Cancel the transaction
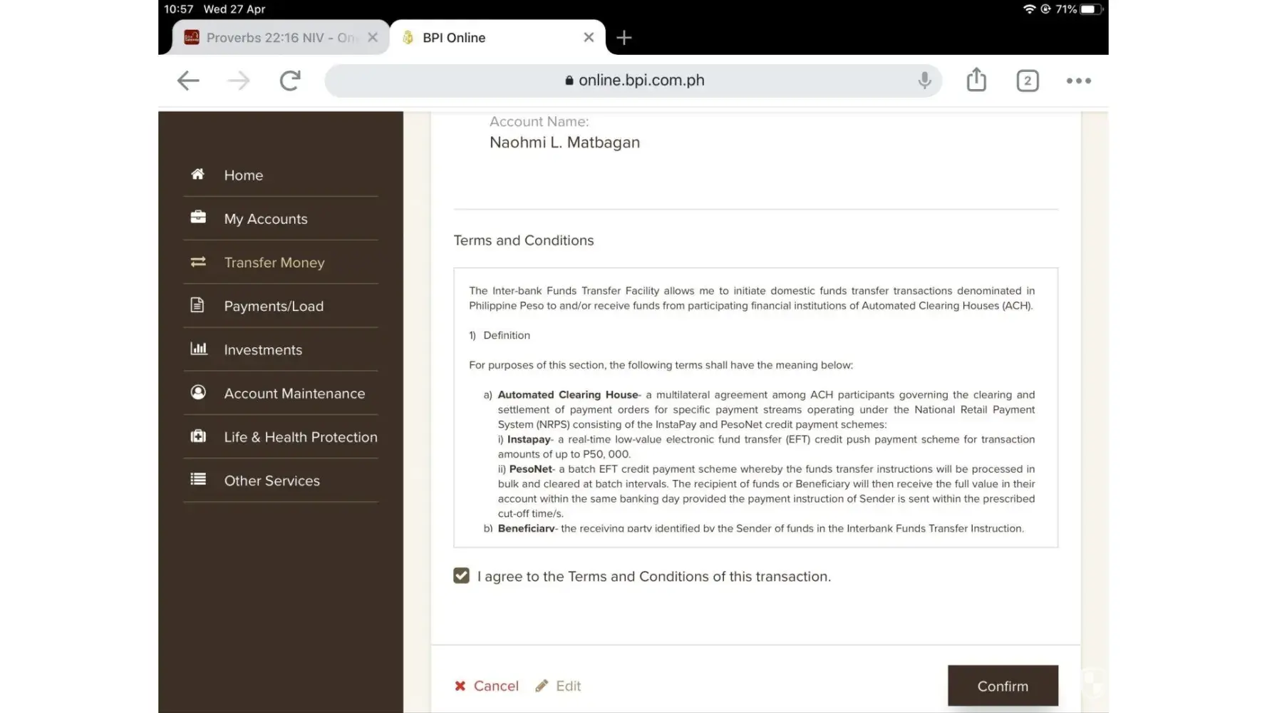1267x713 pixels. click(x=487, y=686)
